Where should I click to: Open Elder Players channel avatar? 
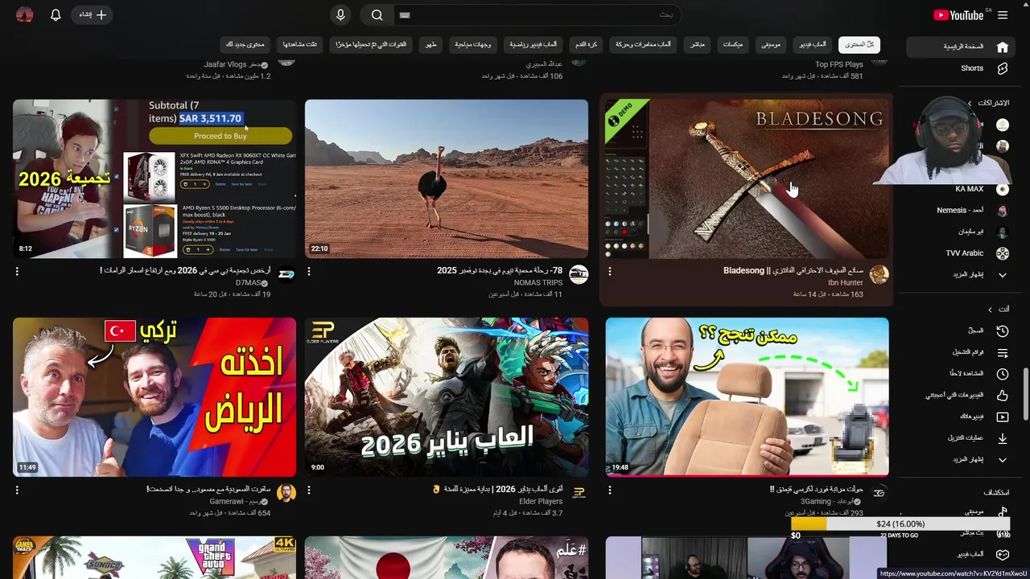coord(579,493)
